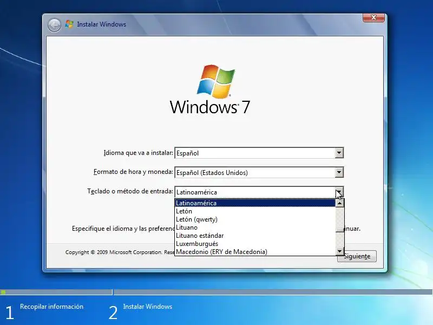This screenshot has height=325, width=433.
Task: Click the 'Teclado o método de entrada:' label
Action: click(130, 191)
